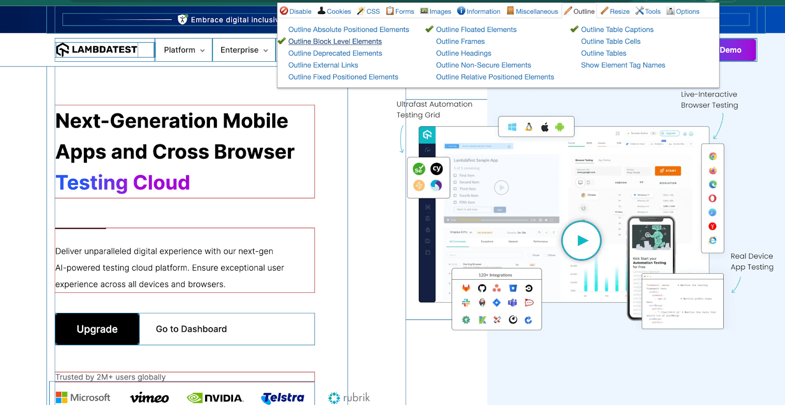Viewport: 785px width, 405px height.
Task: Expand the Enterprise dropdown
Action: click(244, 50)
